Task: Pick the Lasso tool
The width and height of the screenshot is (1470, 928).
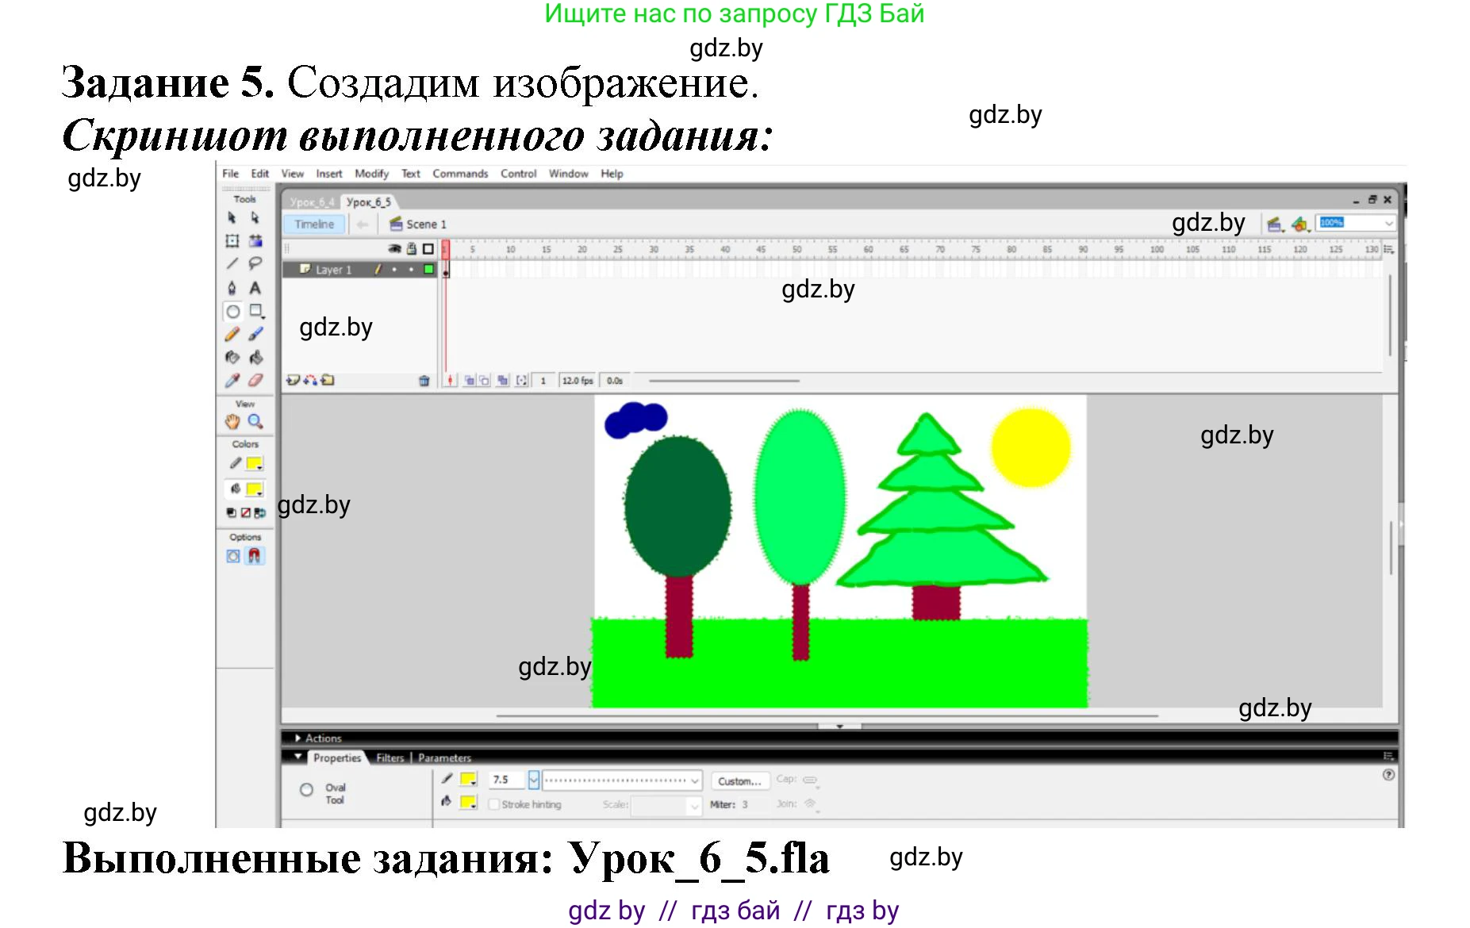Action: pos(255,263)
